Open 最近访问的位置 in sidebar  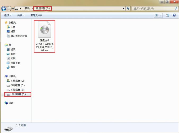point(19,36)
